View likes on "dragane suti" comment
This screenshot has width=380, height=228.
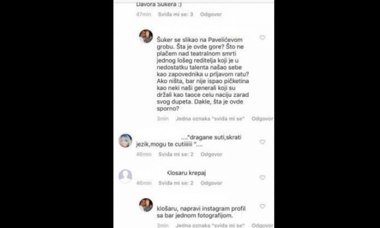click(176, 154)
